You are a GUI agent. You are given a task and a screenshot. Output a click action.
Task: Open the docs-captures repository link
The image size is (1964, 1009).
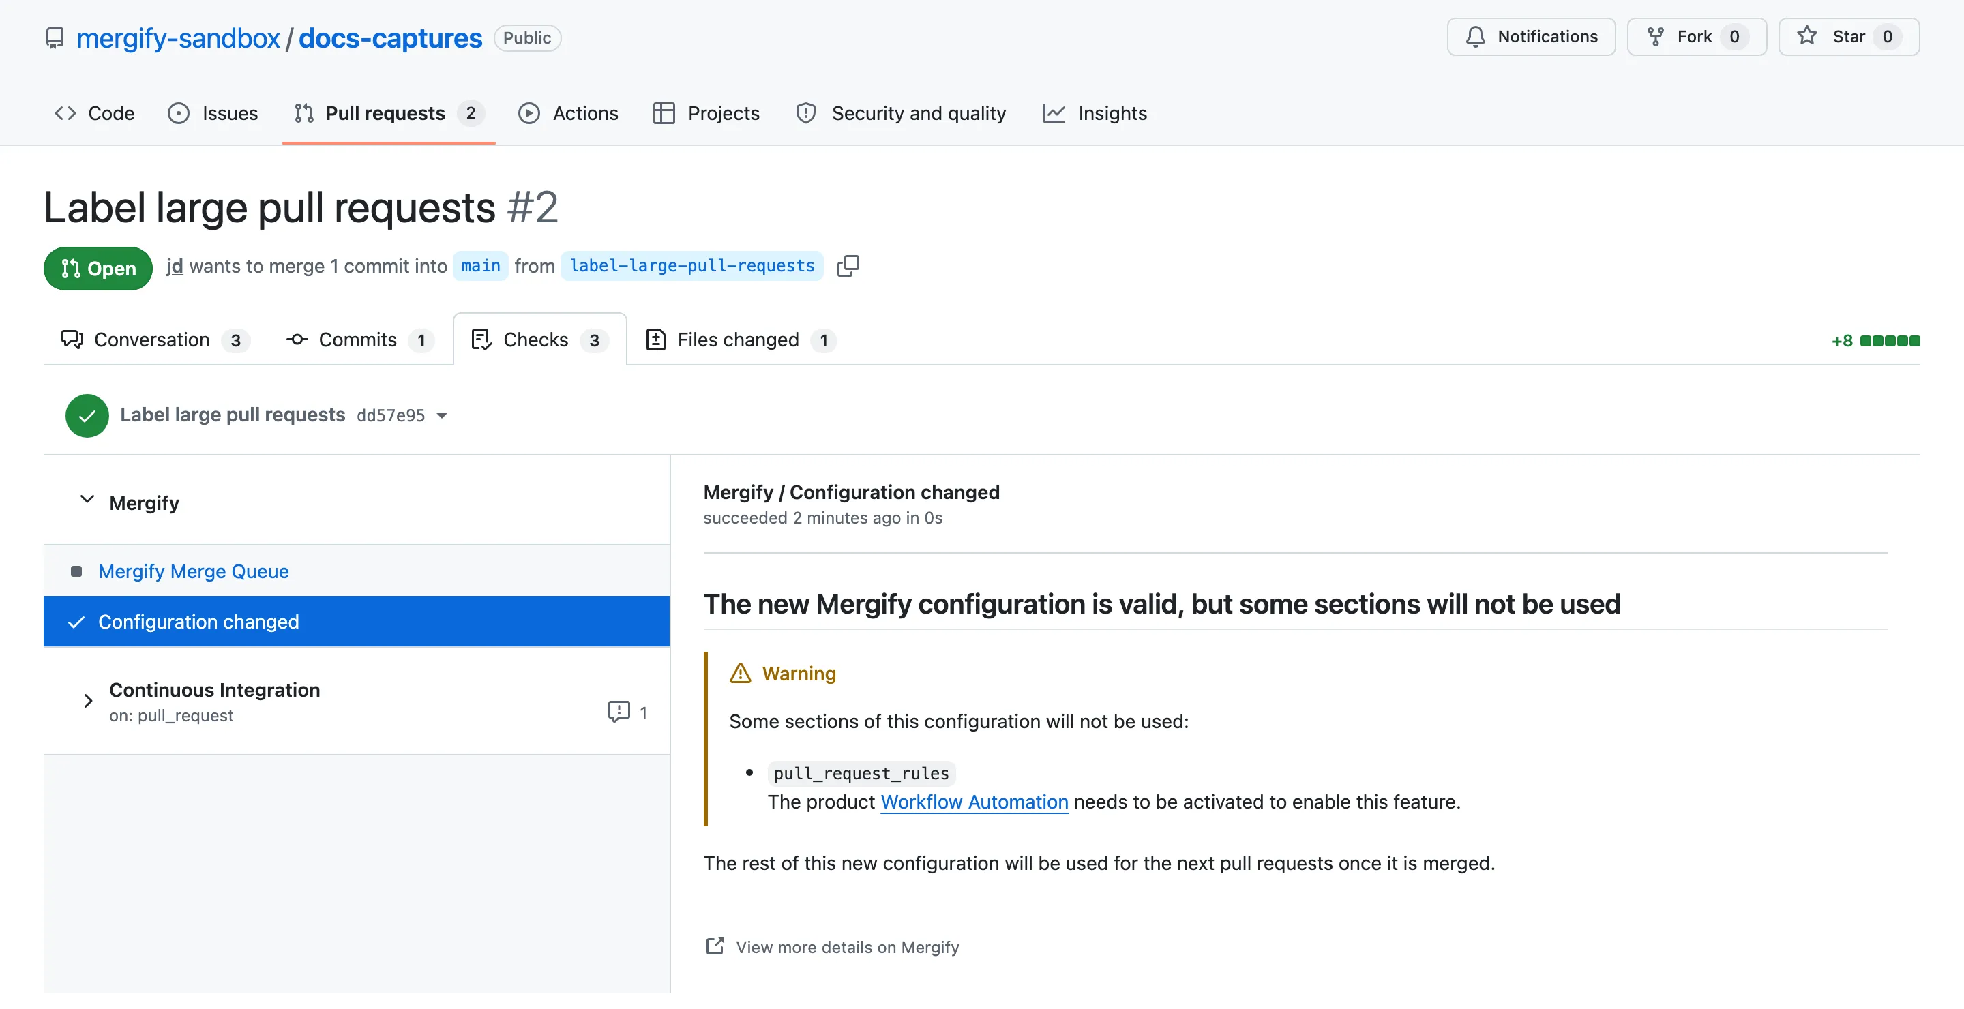(x=390, y=38)
